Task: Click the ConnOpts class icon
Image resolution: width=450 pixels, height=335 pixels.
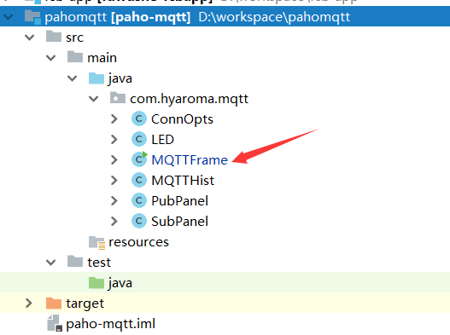Action: [139, 119]
